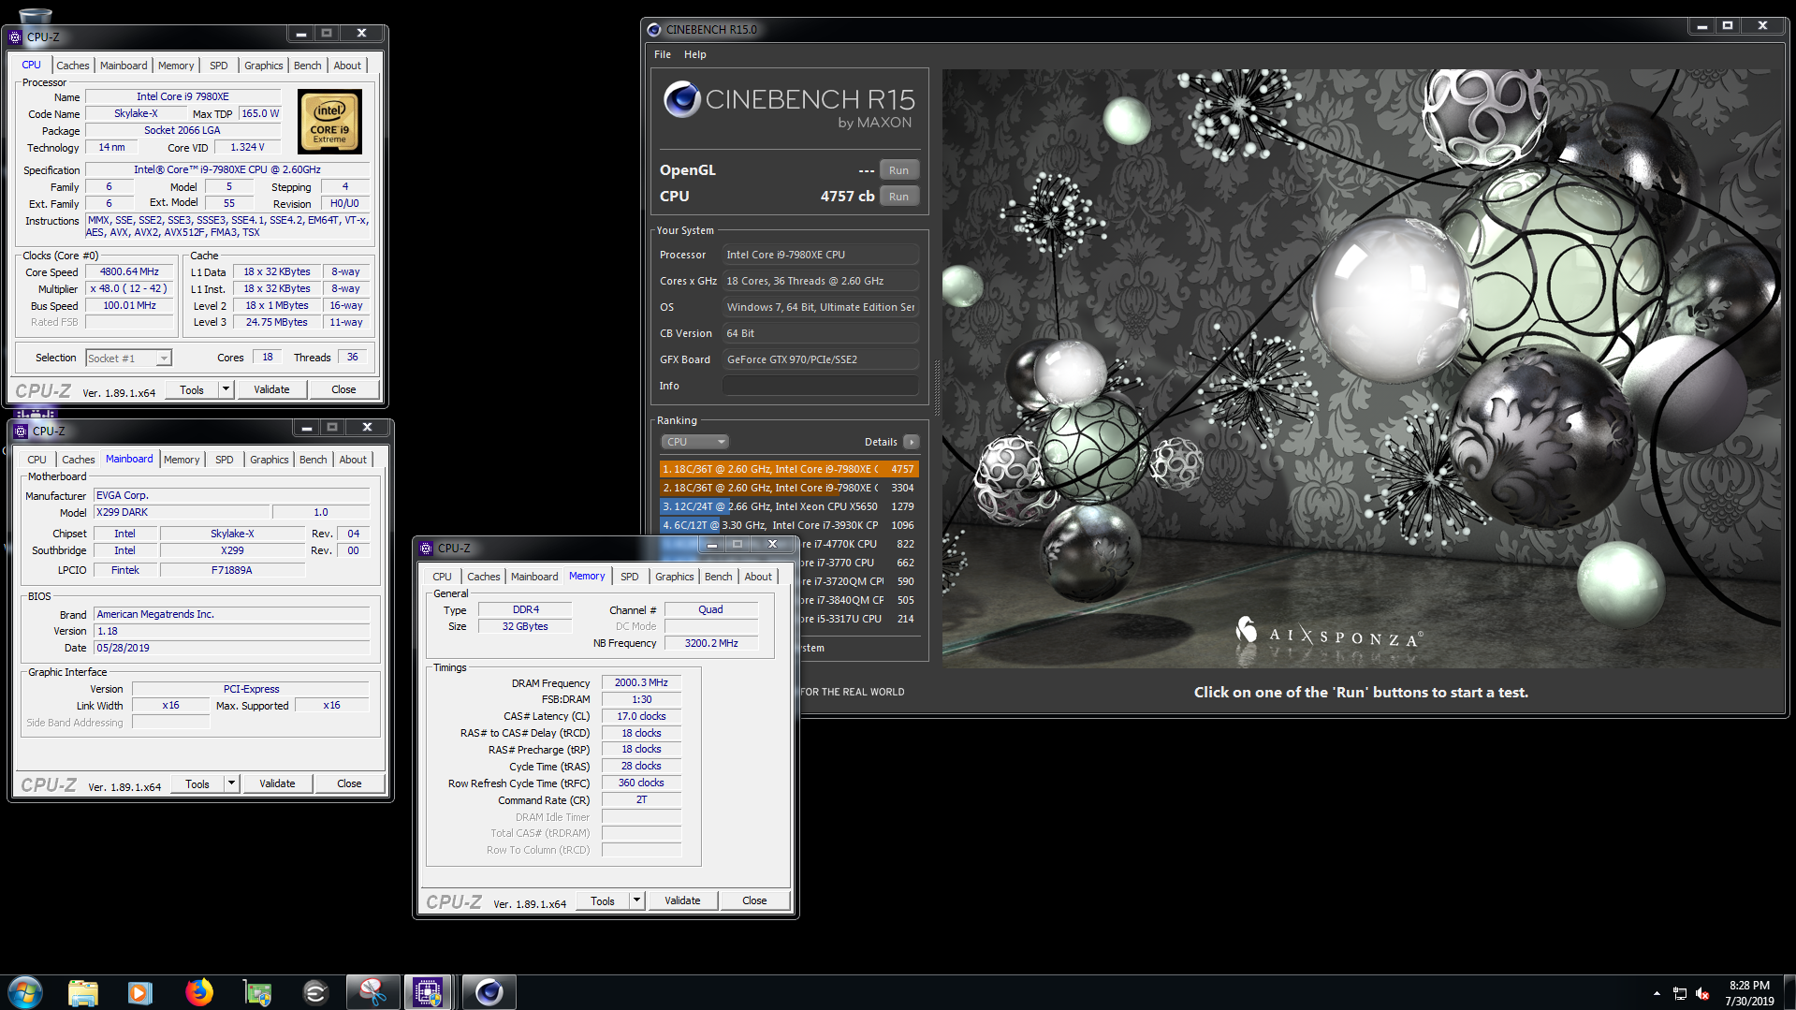Image resolution: width=1796 pixels, height=1010 pixels.
Task: Minimize the Cinebench R15 window
Action: coord(1701,26)
